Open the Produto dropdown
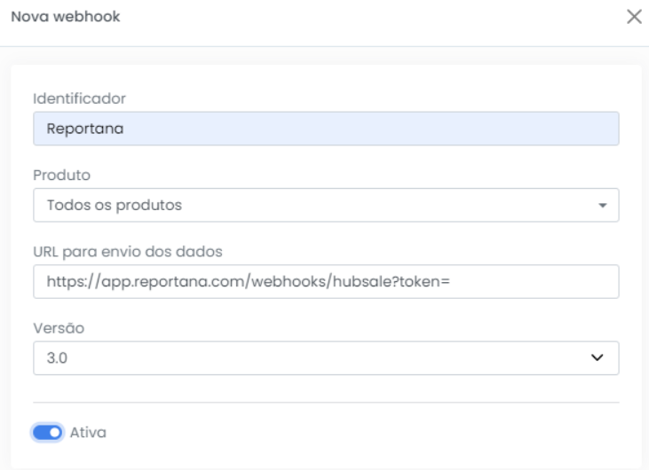This screenshot has width=649, height=470. point(326,205)
